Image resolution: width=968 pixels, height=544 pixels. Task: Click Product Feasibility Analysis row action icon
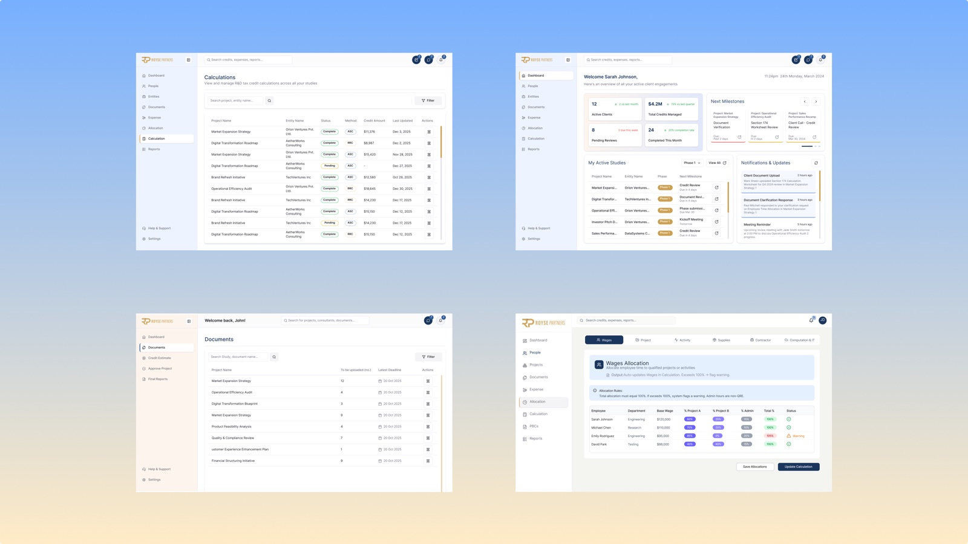(428, 427)
